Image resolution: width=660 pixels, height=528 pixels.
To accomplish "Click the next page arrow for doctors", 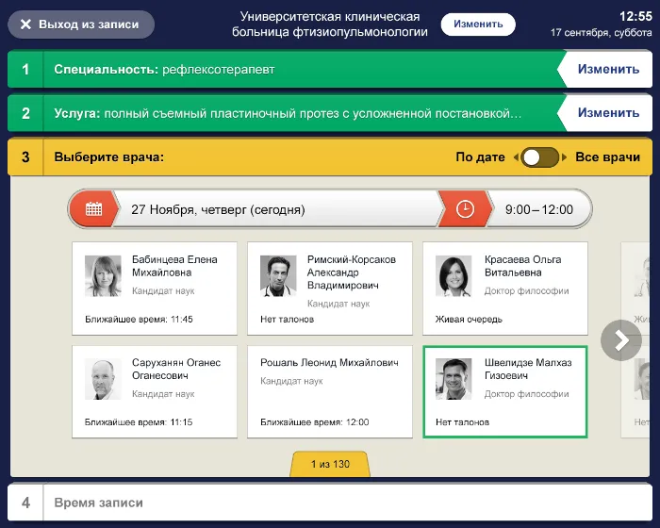I will tap(620, 340).
